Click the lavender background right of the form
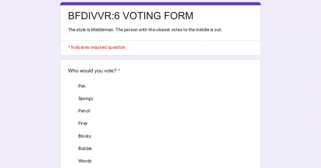The width and height of the screenshot is (321, 168). (292, 85)
